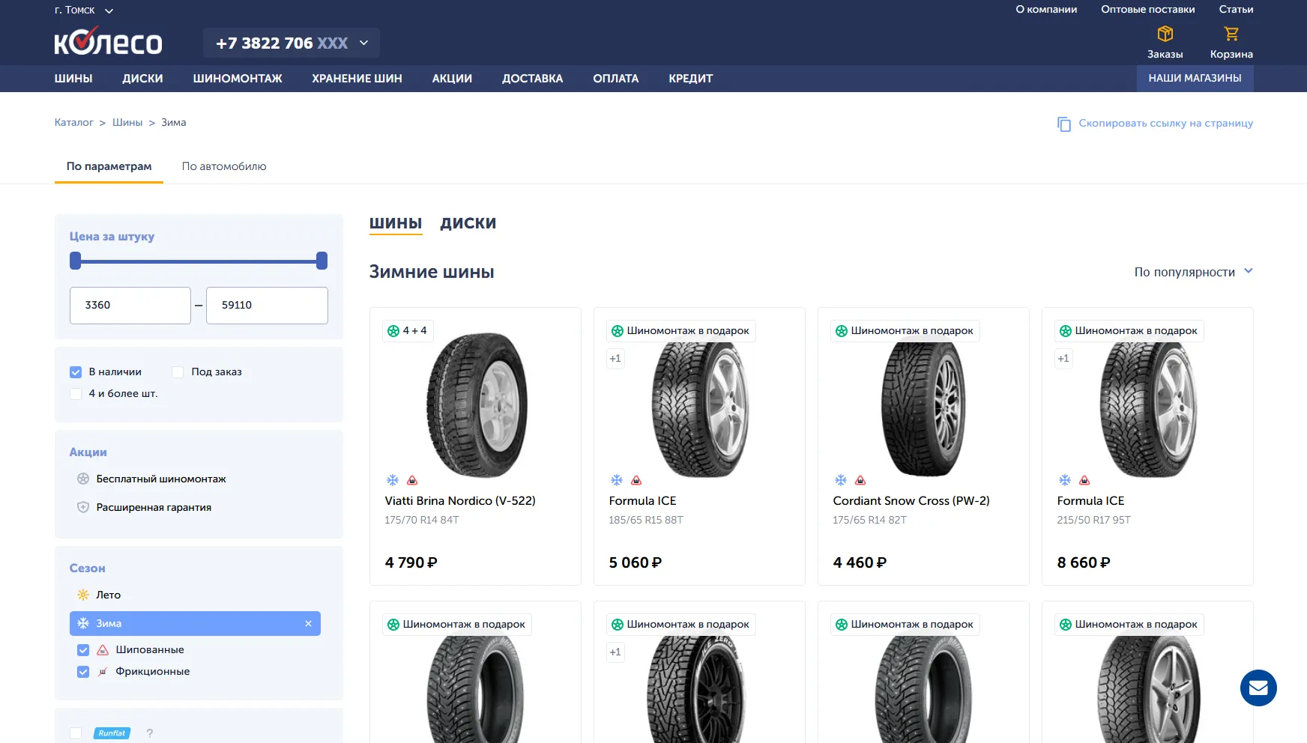Open the ШИНЫ main menu
The height and width of the screenshot is (743, 1307).
pos(73,79)
